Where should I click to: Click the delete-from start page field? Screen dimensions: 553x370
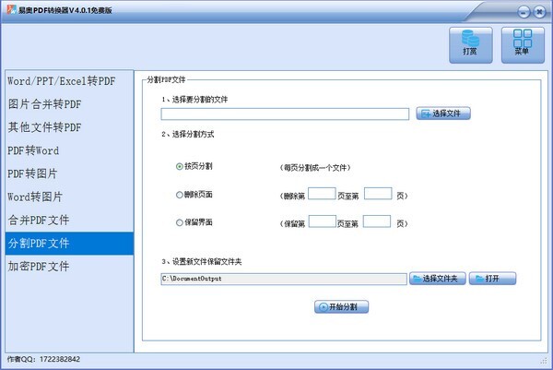[x=322, y=194]
